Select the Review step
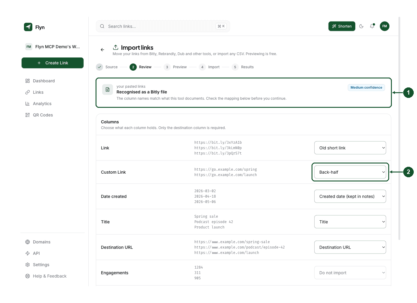 [140, 67]
